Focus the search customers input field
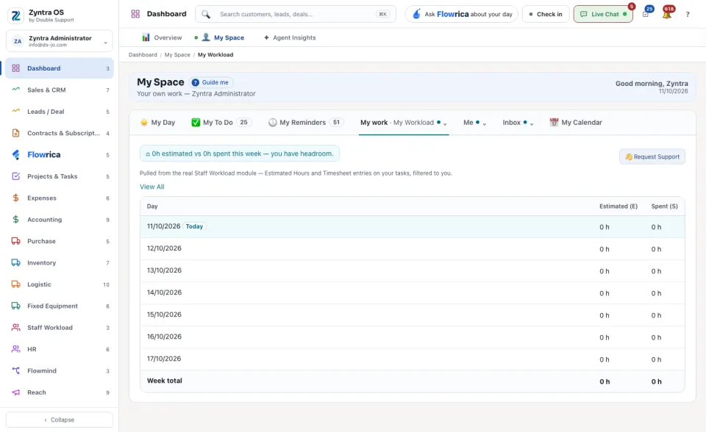Screen dimensions: 706x432 (297, 15)
